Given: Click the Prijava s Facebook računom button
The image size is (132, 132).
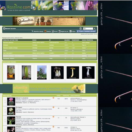Looking at the screenshot, I should (x=86, y=31).
